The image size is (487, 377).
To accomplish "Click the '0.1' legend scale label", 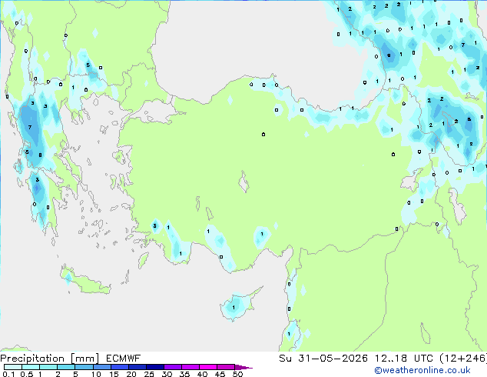I will [x=8, y=374].
